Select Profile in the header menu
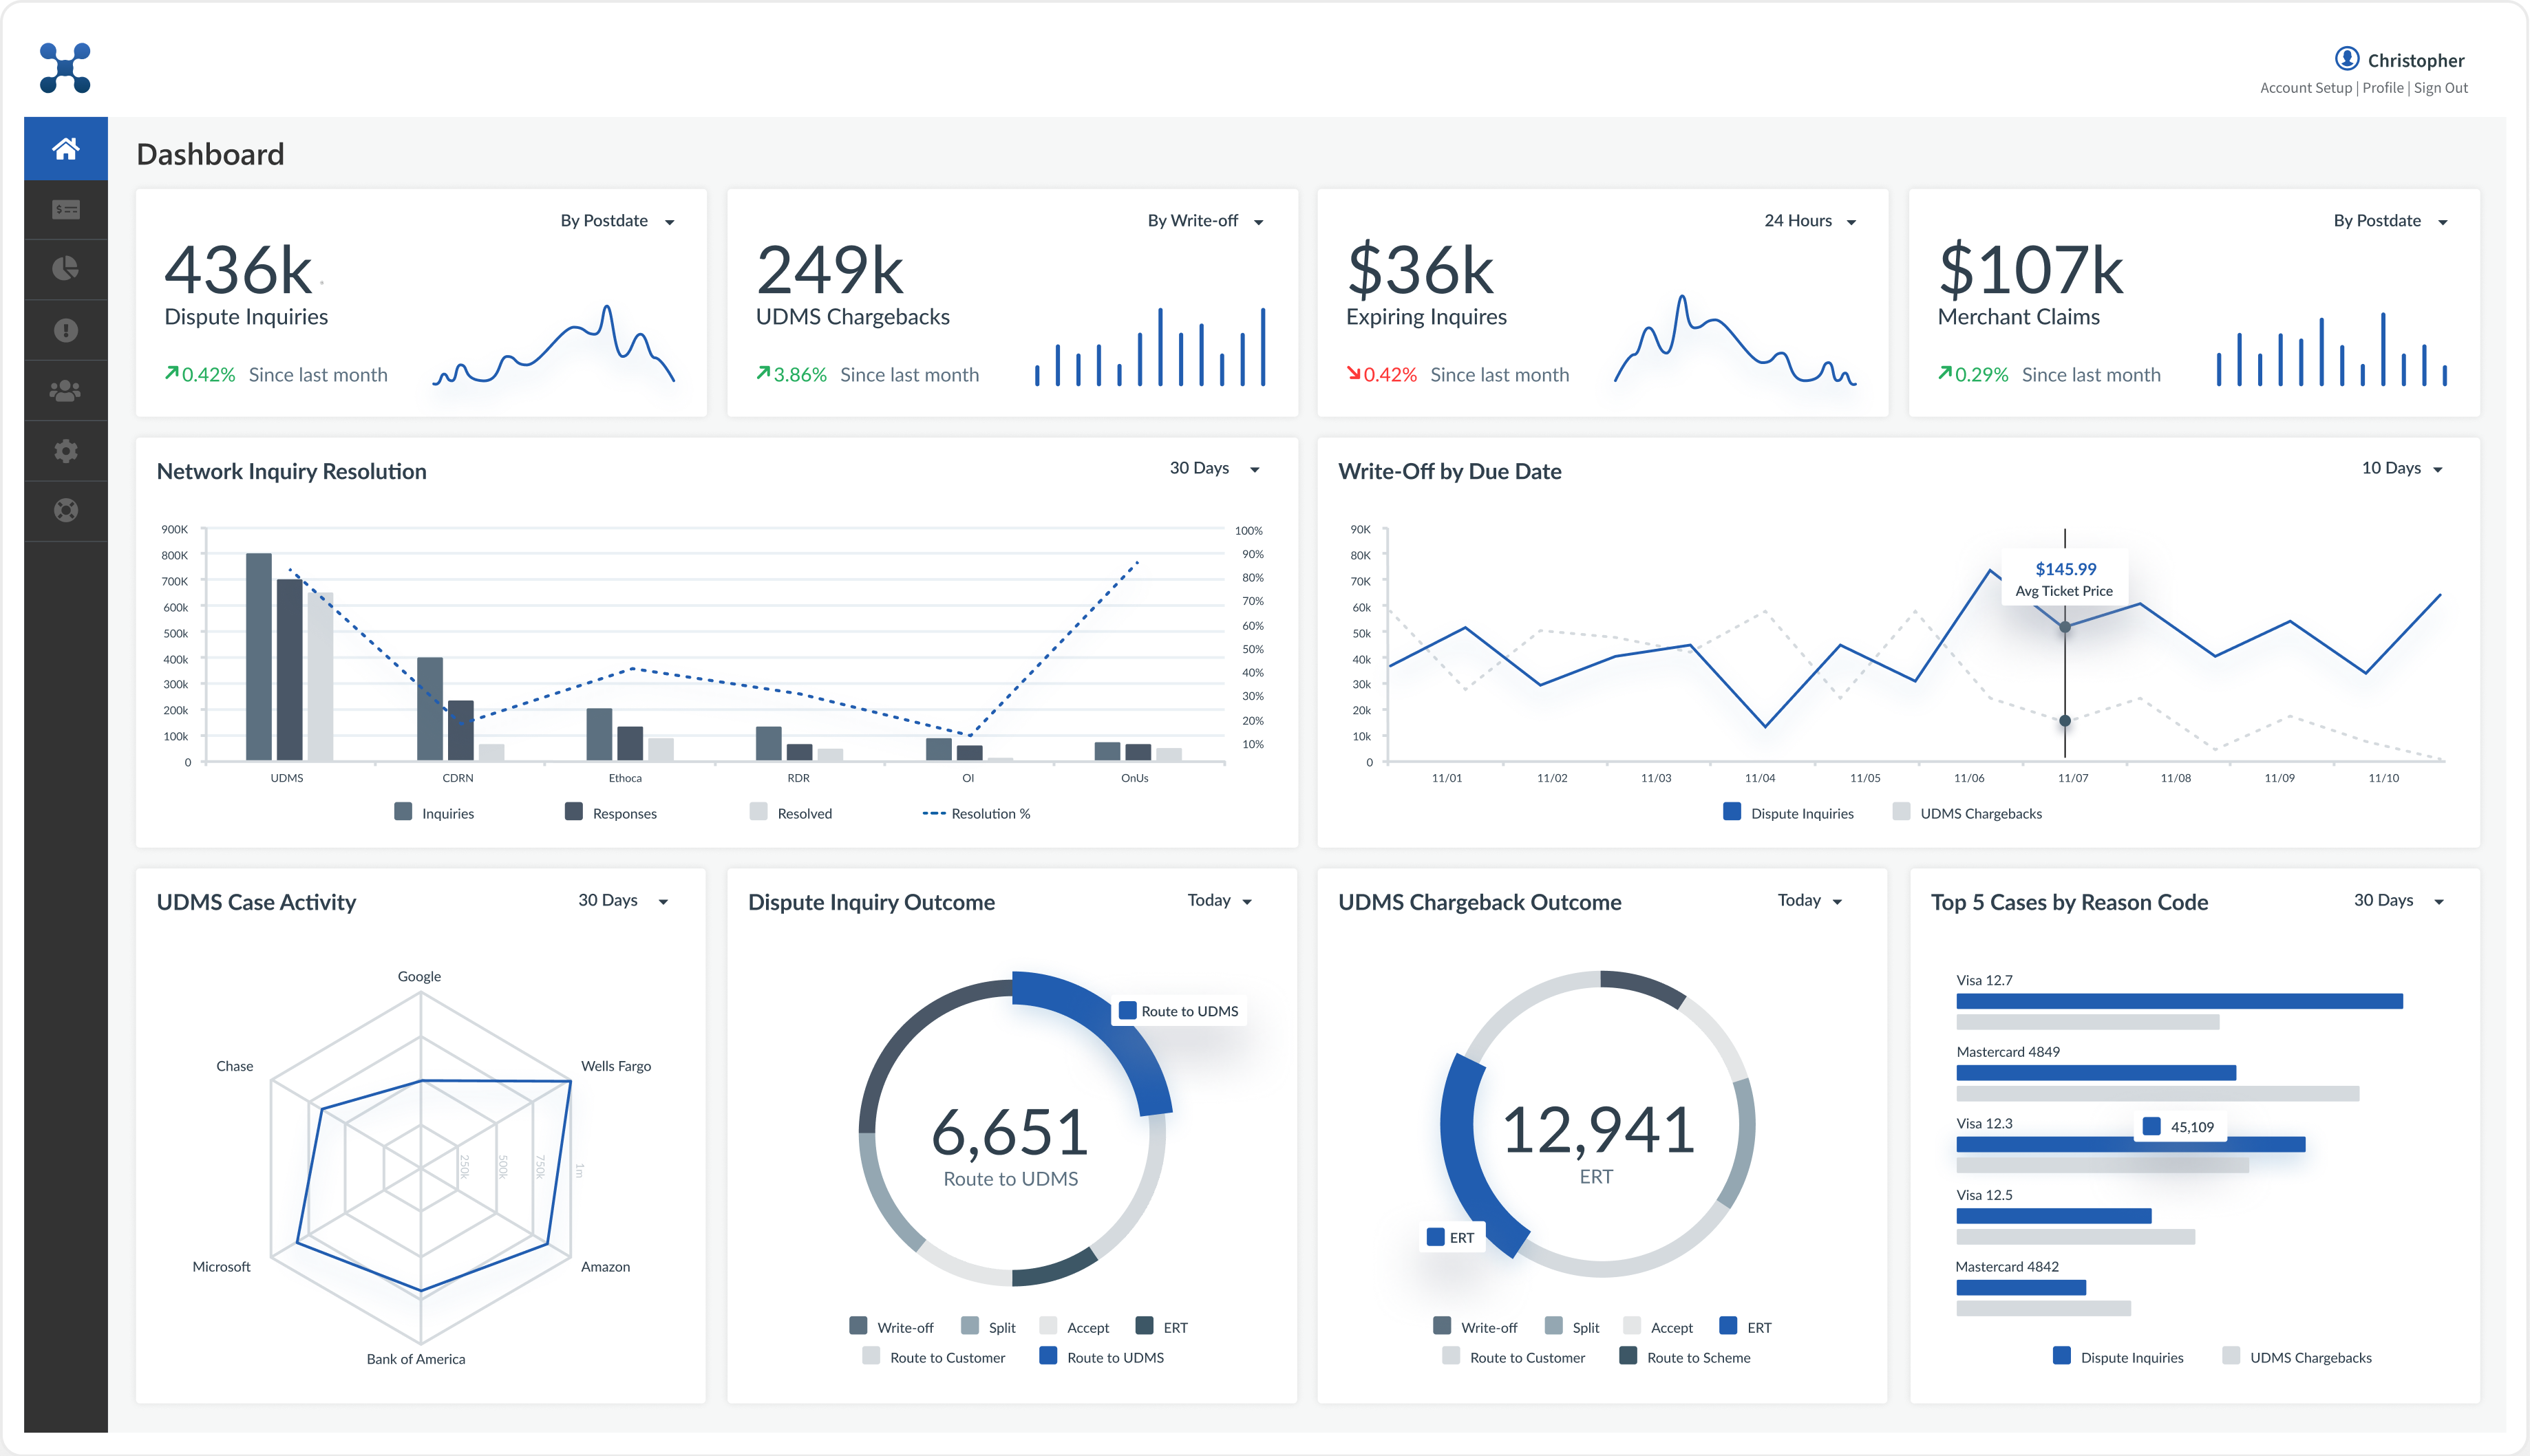This screenshot has width=2530, height=1456. [2383, 87]
